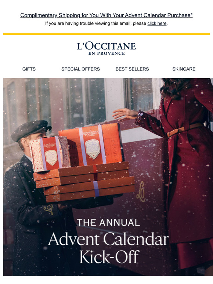Open the Complimentary Shipping Advent Calendar link
The image size is (213, 284).
tap(106, 15)
